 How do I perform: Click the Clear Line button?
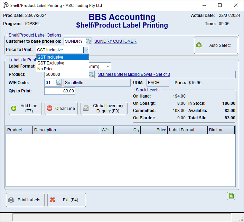[61, 109]
